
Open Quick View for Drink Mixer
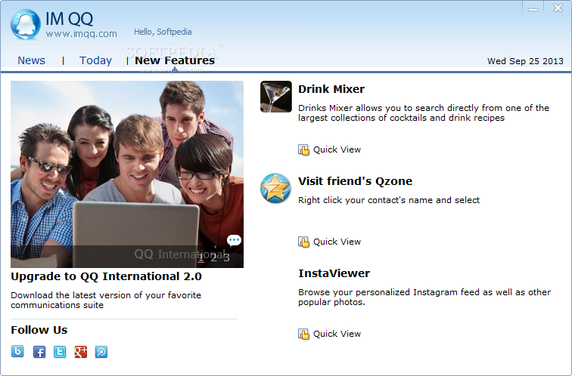337,149
